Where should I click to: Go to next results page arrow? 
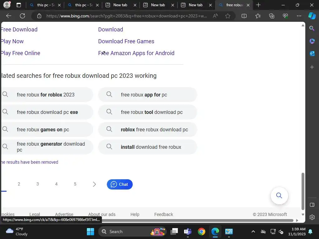(94, 184)
